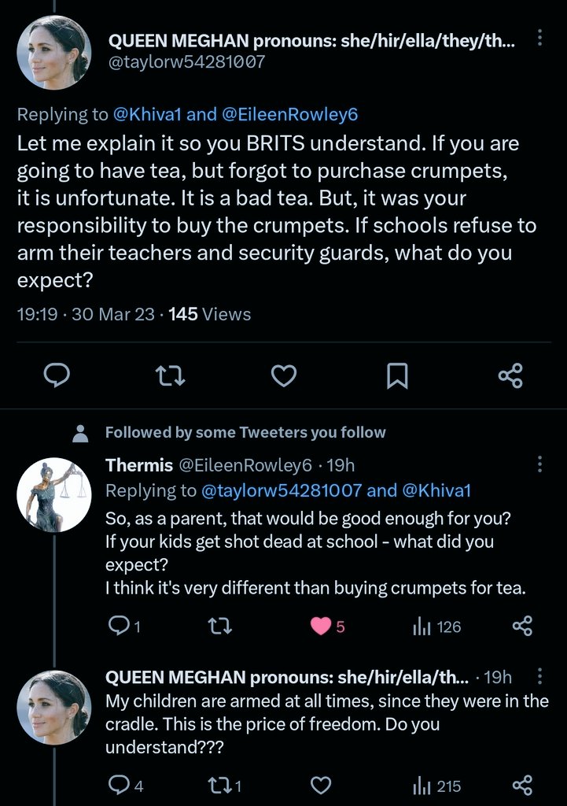Open three-dot menu on Thermis reply
Viewport: 567px width, 806px height.
539,464
